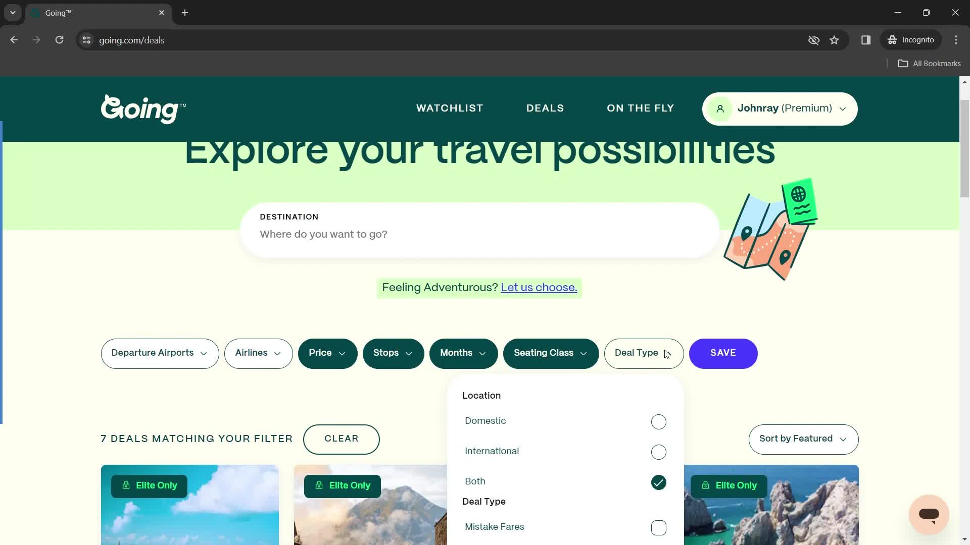The width and height of the screenshot is (970, 545).
Task: Click the user profile icon
Action: pos(721,108)
